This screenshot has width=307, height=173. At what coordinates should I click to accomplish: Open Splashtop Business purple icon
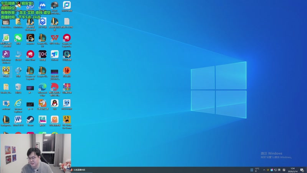point(6,54)
